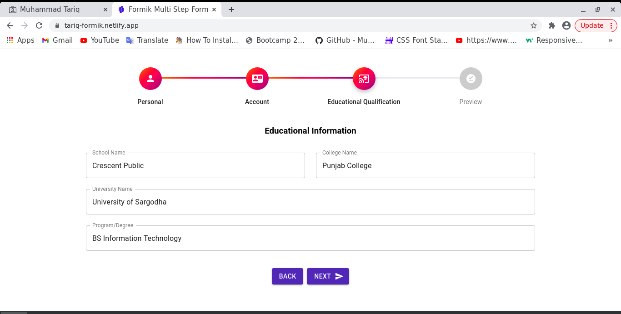The image size is (621, 314).
Task: Open the Apps bookmark shortcut
Action: (20, 40)
